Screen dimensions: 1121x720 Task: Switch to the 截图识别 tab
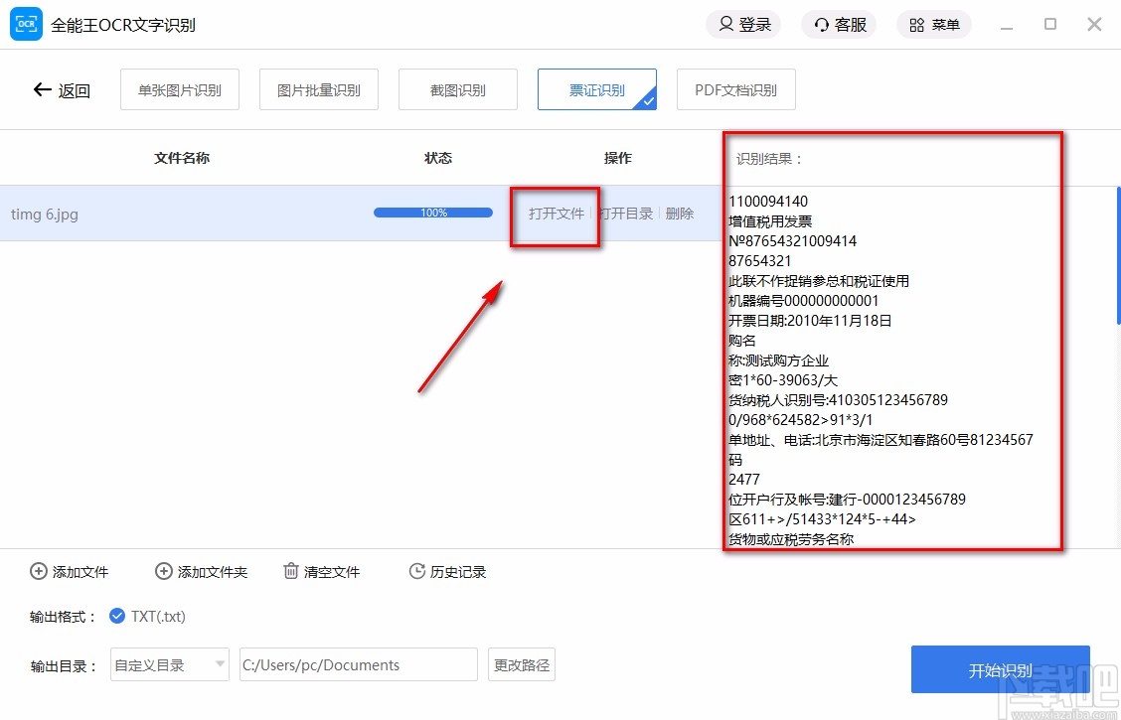(x=457, y=88)
